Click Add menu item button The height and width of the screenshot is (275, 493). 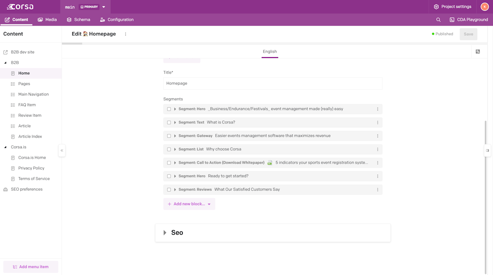click(31, 267)
